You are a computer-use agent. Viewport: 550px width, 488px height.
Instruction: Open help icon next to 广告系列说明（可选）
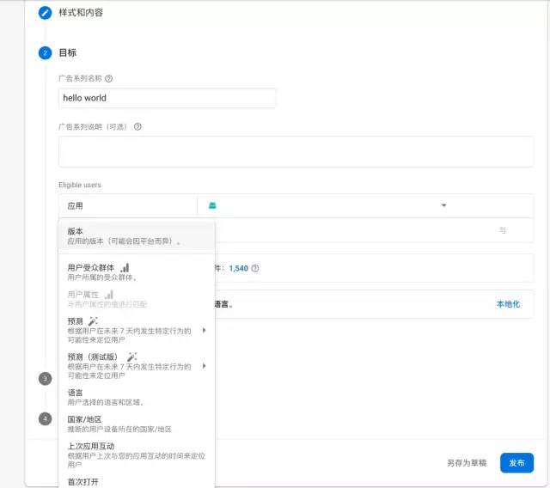137,126
